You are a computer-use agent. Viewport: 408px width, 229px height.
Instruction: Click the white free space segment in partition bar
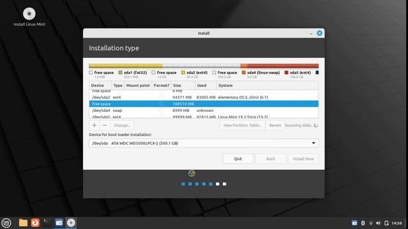[x=201, y=66]
